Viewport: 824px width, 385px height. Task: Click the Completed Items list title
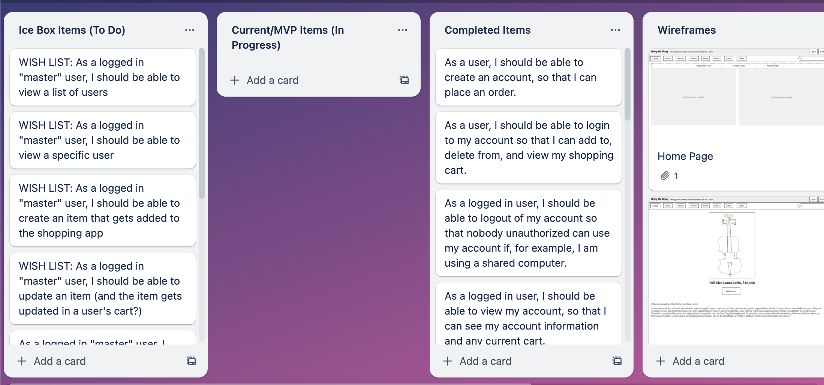pos(487,30)
